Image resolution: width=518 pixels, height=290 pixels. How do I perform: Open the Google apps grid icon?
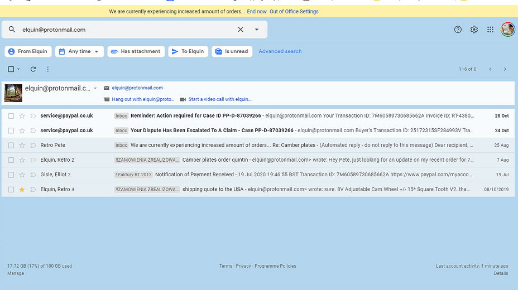click(x=490, y=30)
